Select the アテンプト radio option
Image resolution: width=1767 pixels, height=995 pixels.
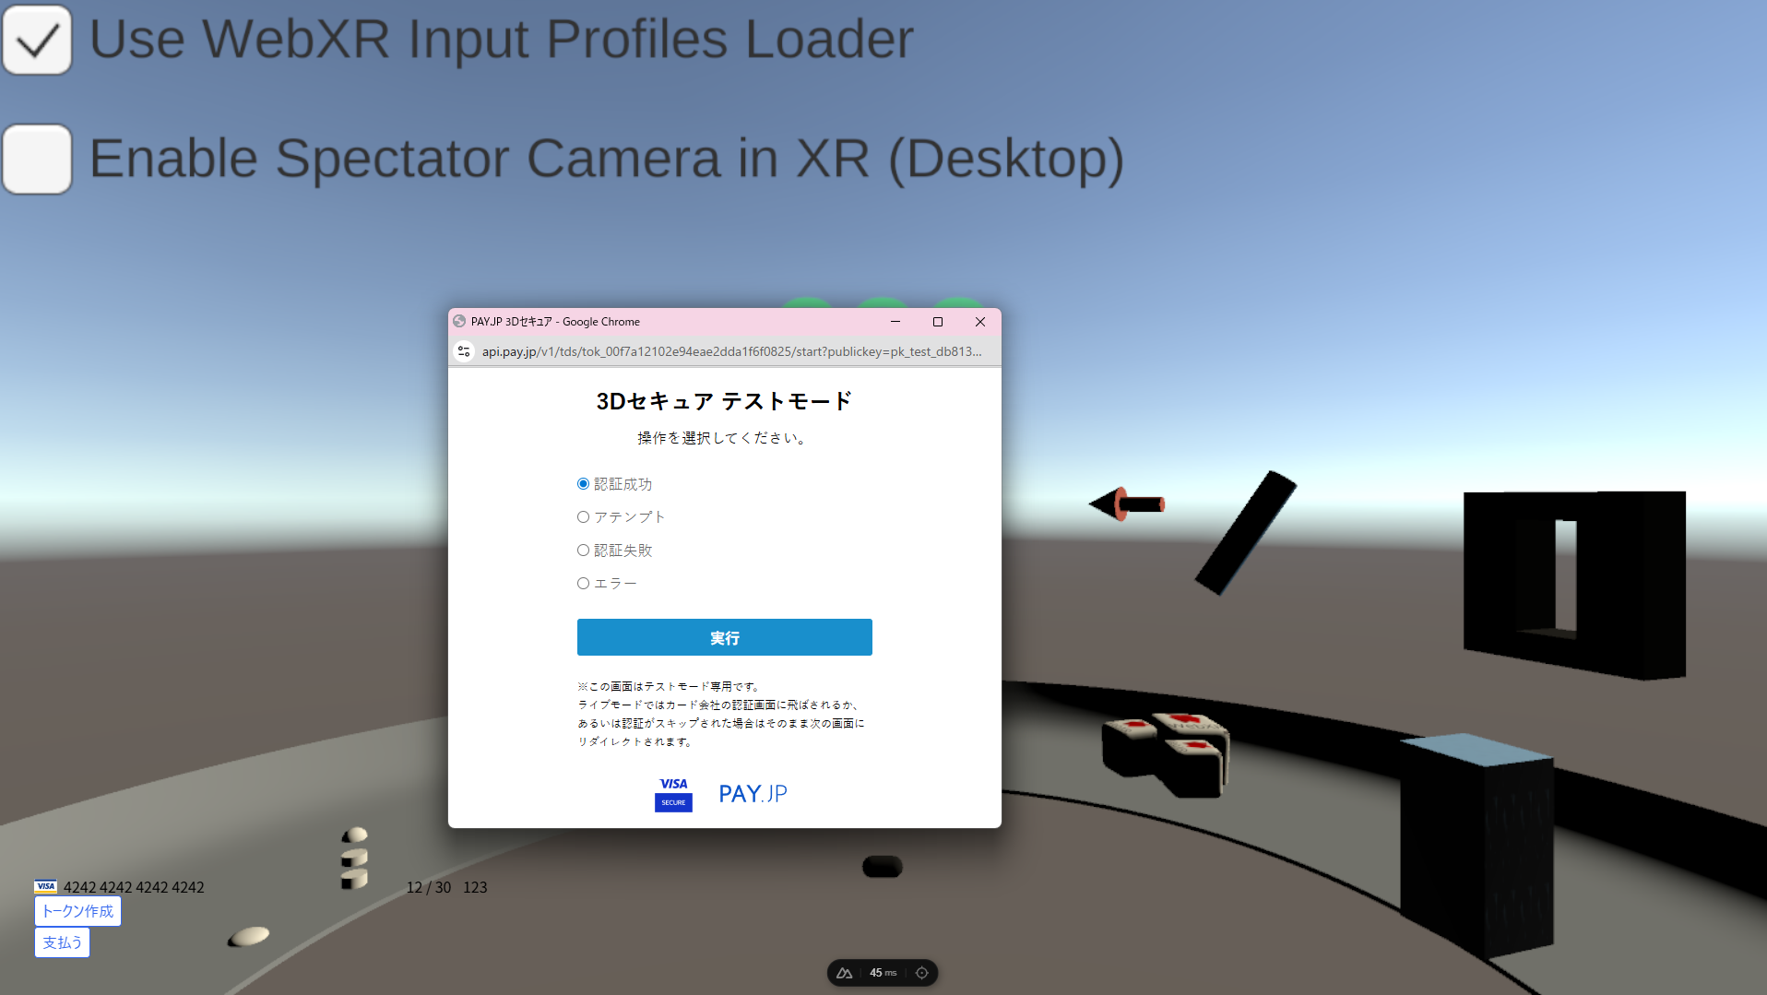[x=583, y=517]
